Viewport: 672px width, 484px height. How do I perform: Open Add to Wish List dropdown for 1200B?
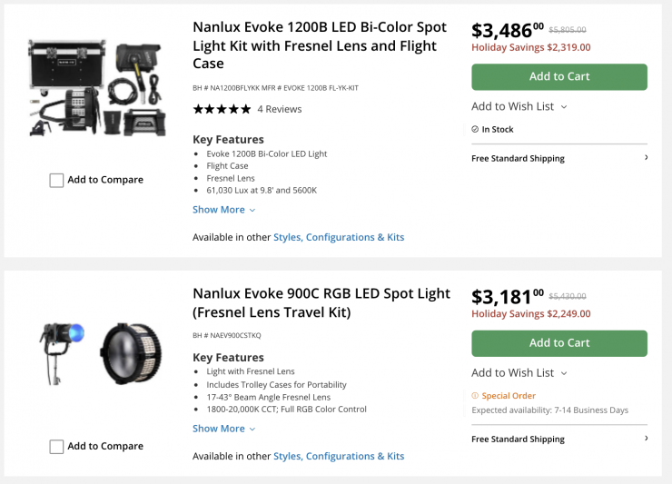519,106
